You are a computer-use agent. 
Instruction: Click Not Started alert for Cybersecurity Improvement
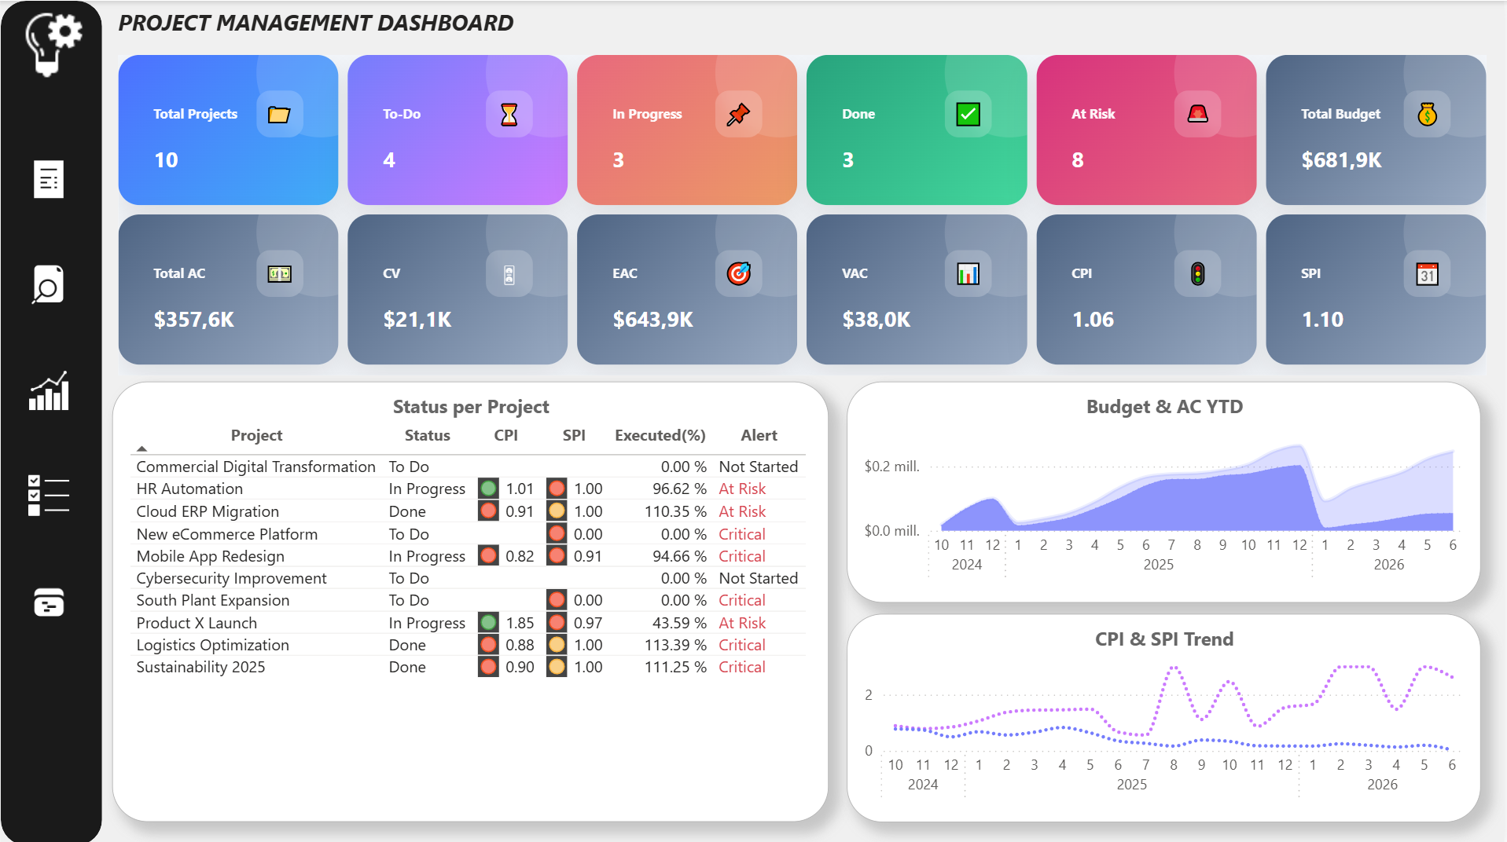(x=759, y=578)
